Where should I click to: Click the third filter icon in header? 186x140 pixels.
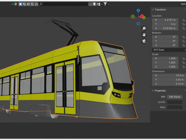(x=28, y=4)
